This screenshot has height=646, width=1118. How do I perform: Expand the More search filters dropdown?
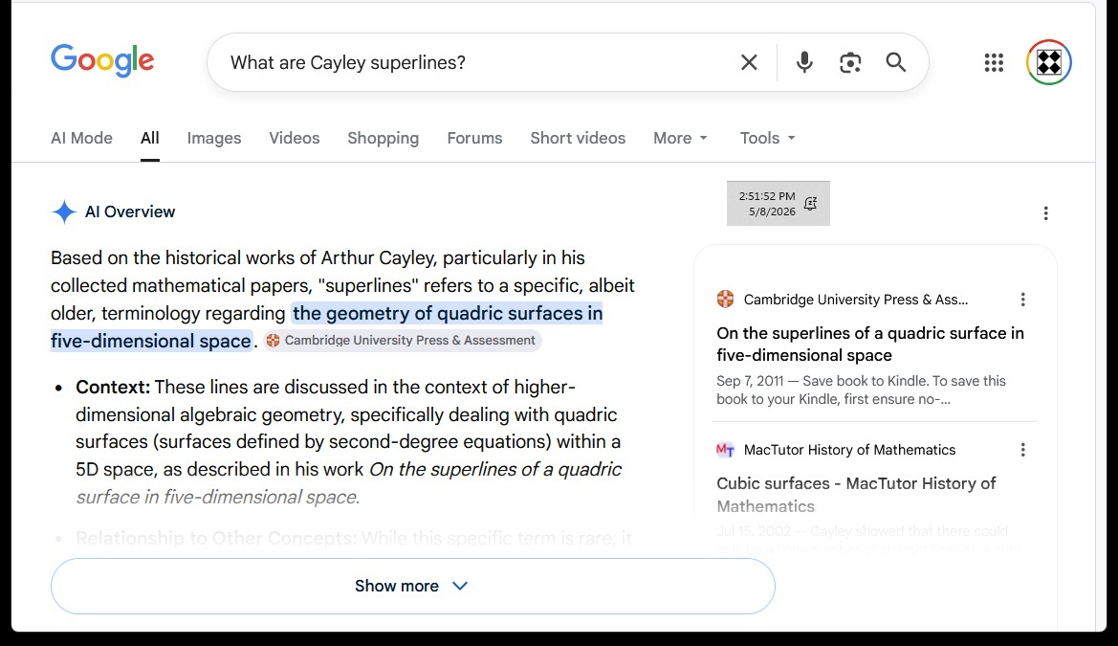pos(680,138)
